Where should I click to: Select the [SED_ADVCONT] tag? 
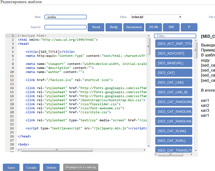174,53
